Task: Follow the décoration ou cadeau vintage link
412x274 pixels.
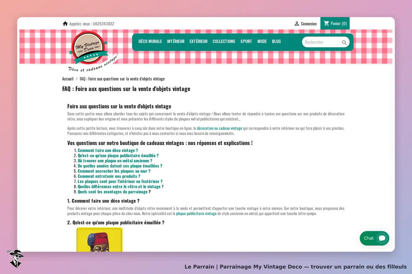Action: (219, 128)
